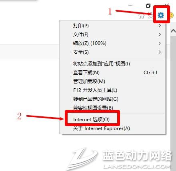Select 管理加载项(M) menu item
The height and width of the screenshot is (171, 176).
[112, 81]
